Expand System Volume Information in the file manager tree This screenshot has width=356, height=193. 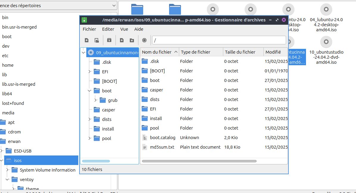(x=7, y=170)
